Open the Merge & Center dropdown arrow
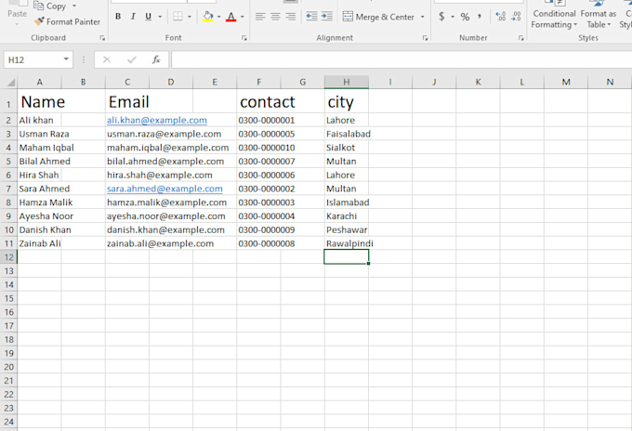 click(x=422, y=17)
